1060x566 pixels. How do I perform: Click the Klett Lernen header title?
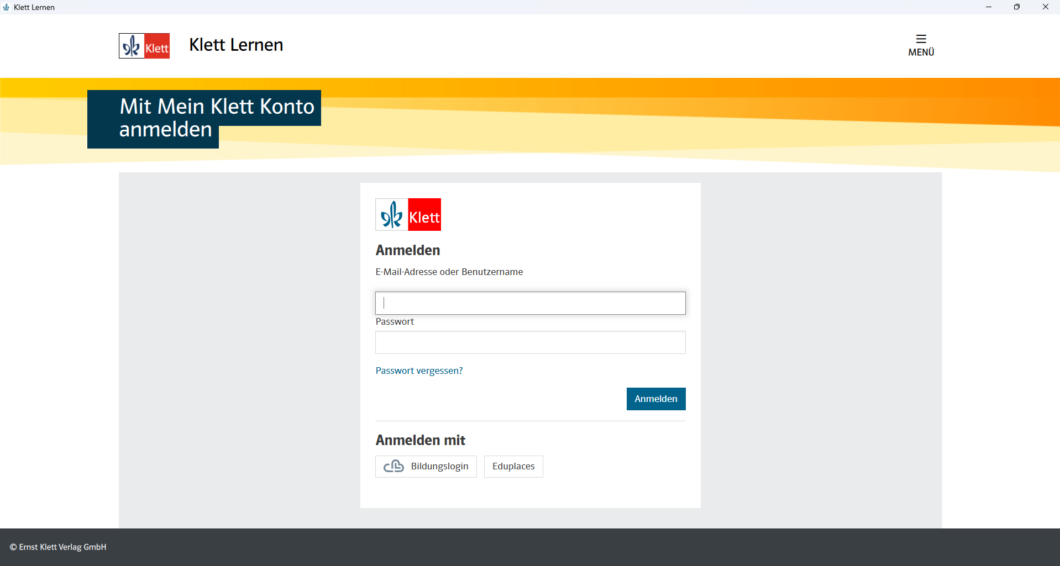pyautogui.click(x=236, y=45)
